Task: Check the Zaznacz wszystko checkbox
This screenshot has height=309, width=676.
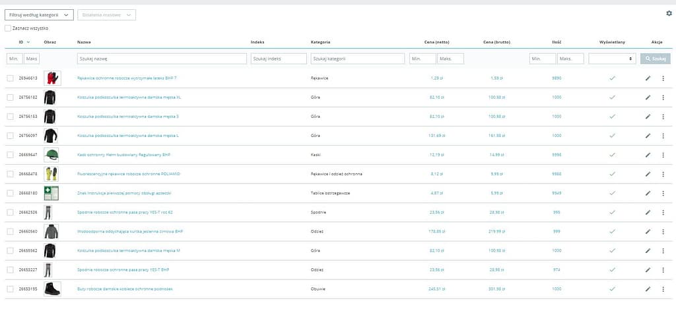Action: tap(8, 28)
